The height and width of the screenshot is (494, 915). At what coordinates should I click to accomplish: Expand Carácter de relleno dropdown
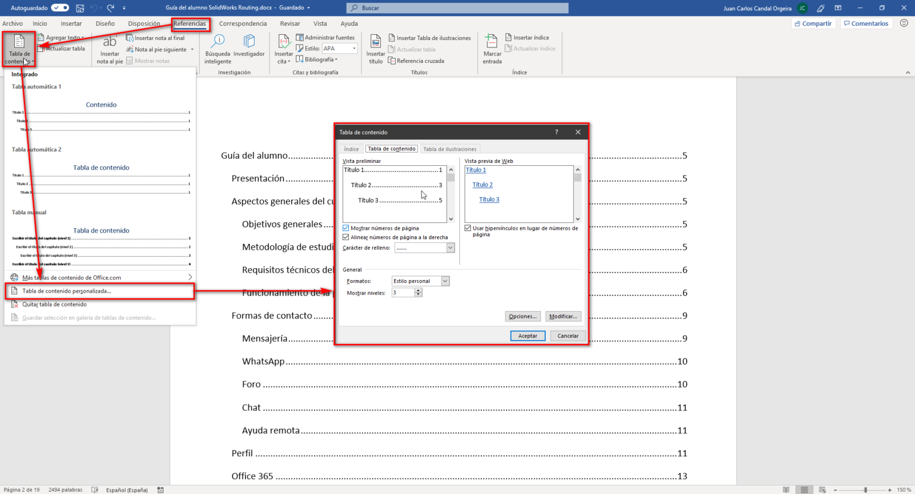pyautogui.click(x=450, y=248)
